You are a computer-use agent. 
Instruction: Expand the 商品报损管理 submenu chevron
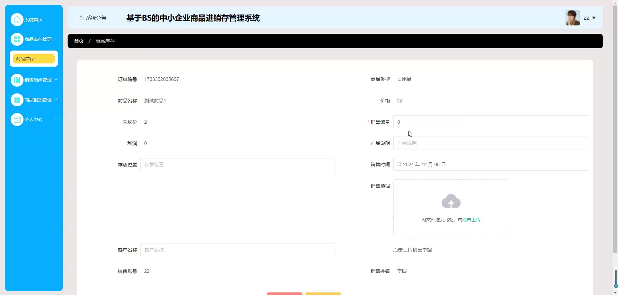(56, 99)
